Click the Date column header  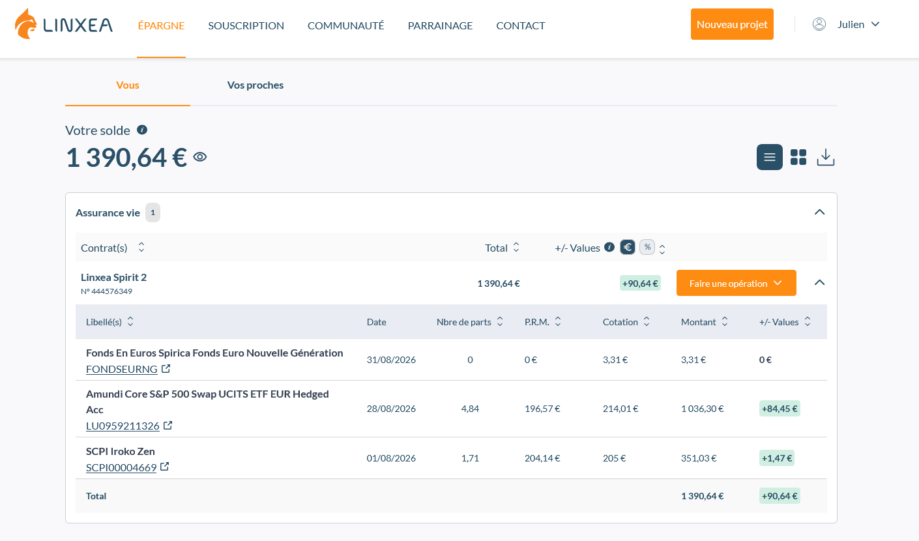[x=377, y=322]
